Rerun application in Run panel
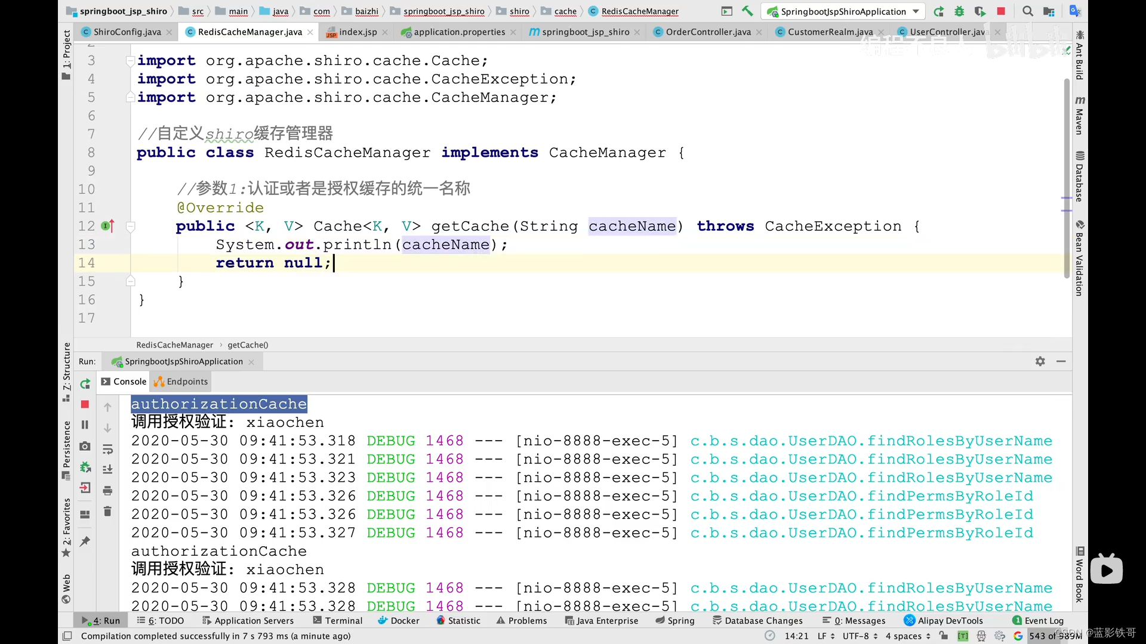The image size is (1146, 644). click(85, 383)
